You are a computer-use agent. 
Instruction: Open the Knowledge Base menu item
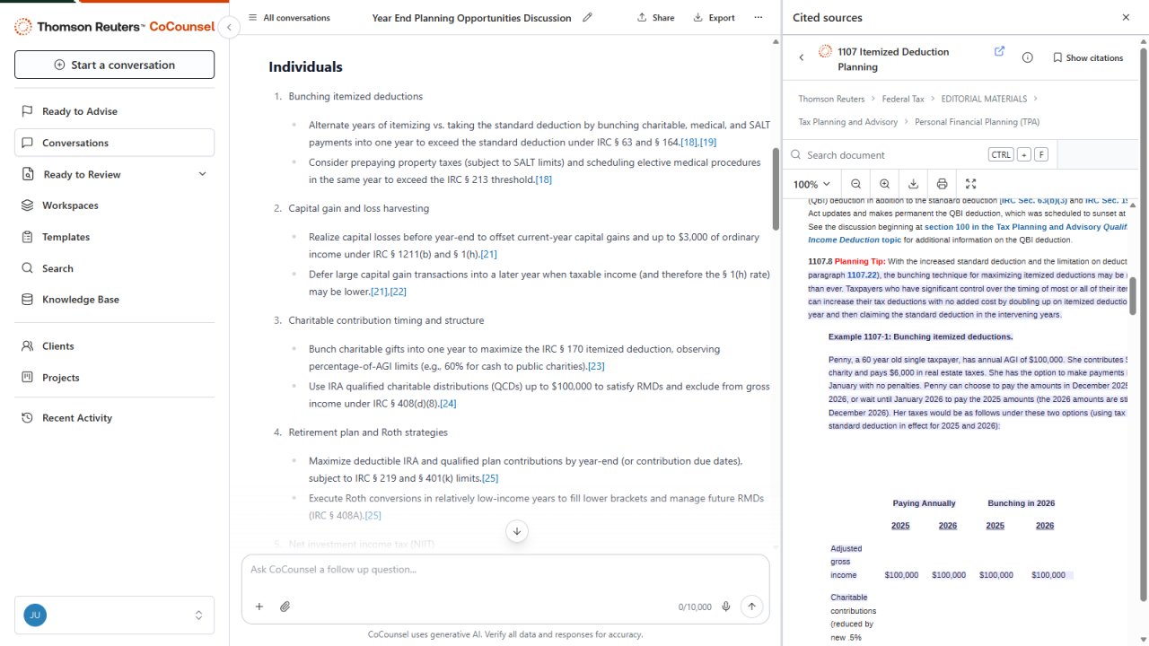(81, 300)
